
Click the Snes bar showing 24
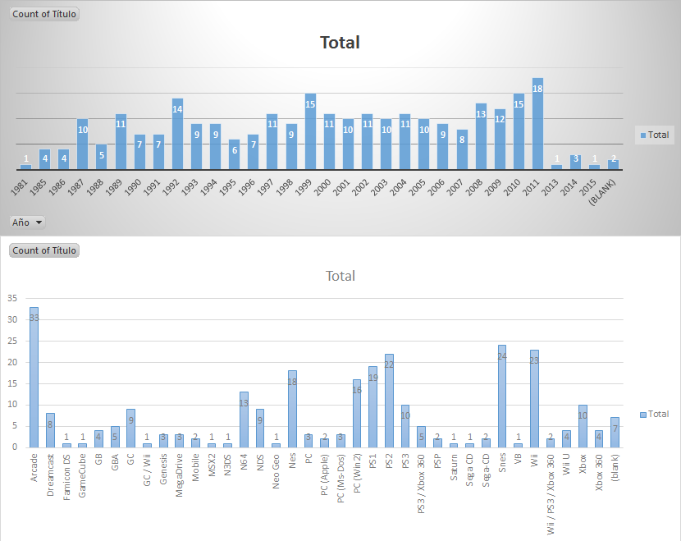(x=501, y=396)
